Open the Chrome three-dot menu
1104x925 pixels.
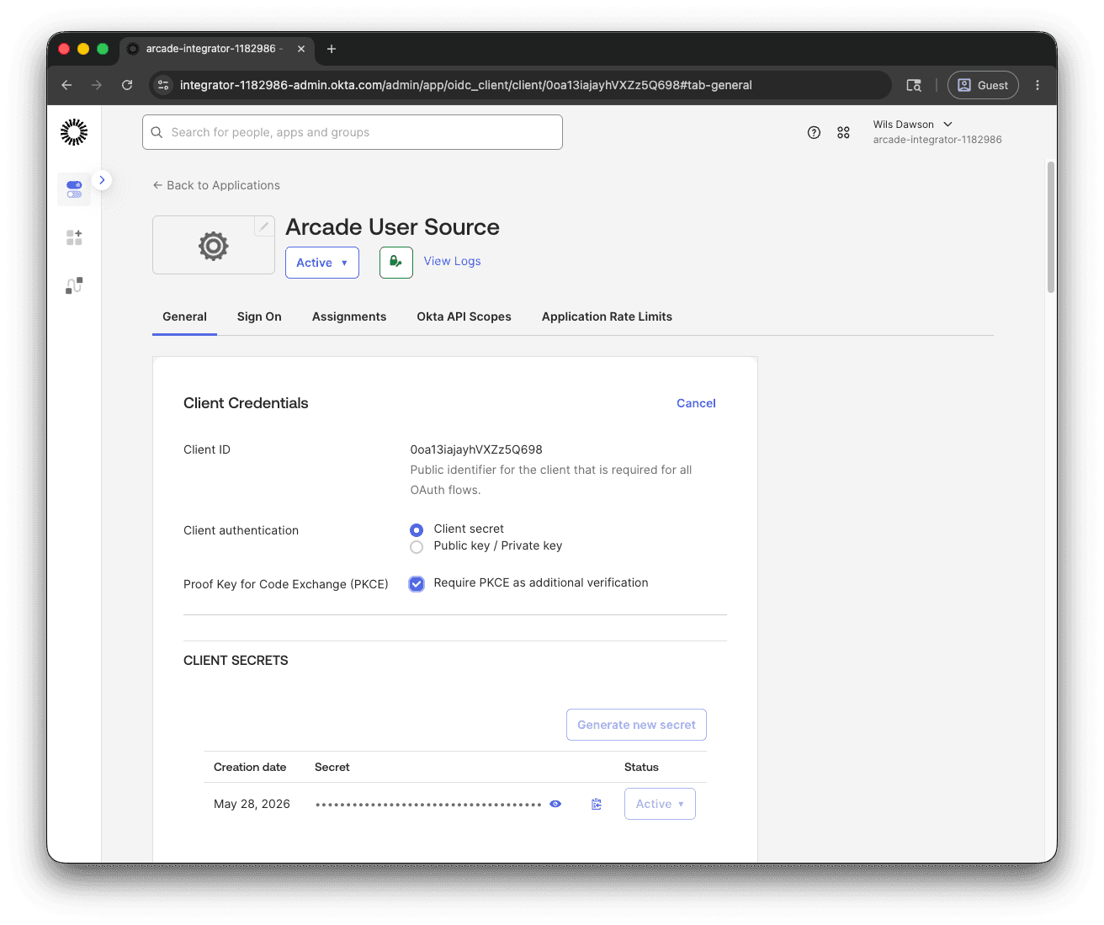[1038, 85]
